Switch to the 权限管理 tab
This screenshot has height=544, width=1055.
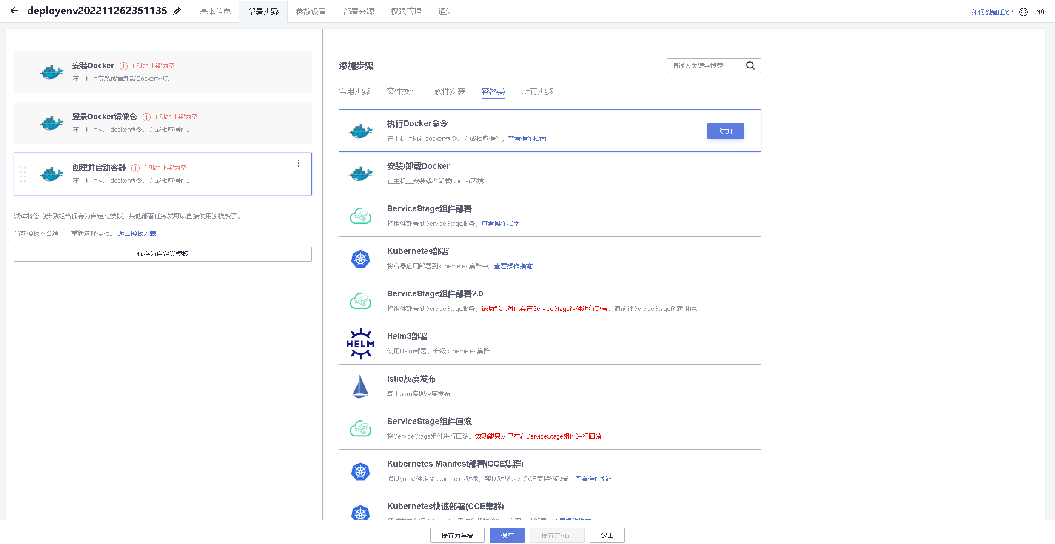click(405, 11)
